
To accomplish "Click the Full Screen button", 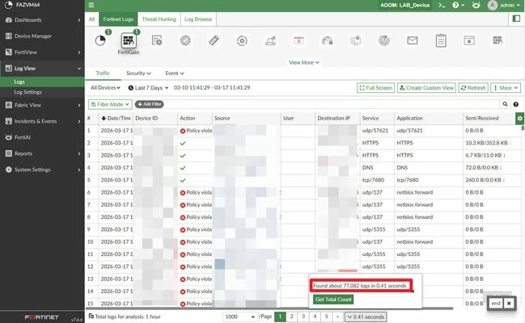I will point(375,88).
